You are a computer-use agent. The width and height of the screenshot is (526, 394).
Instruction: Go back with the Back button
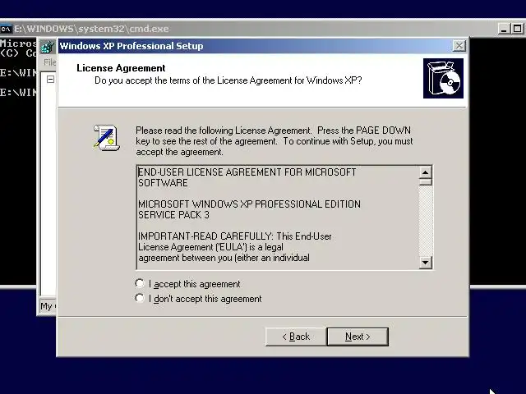(x=296, y=337)
